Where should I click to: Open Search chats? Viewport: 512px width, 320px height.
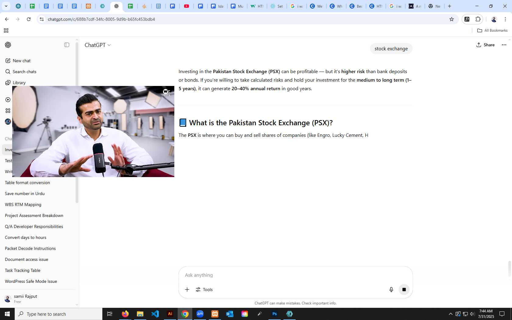click(21, 72)
